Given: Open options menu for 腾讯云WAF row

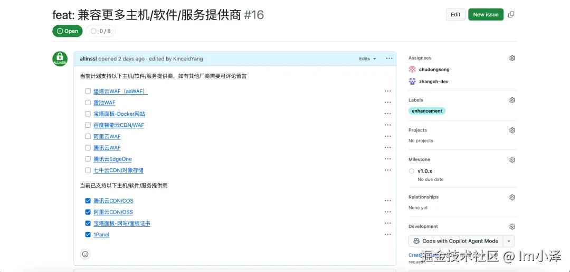Looking at the screenshot, I should (388, 147).
